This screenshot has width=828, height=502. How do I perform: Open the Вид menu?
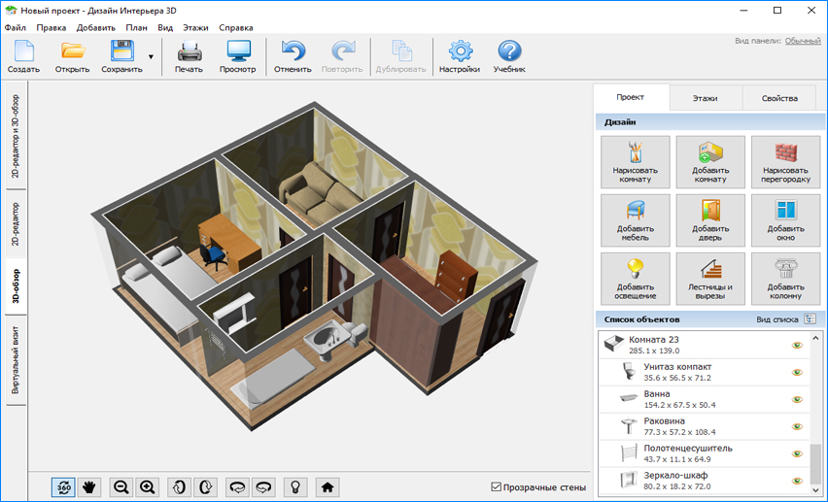[x=165, y=27]
